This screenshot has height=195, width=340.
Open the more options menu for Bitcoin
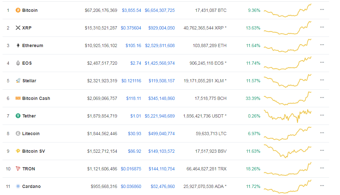[x=322, y=10]
